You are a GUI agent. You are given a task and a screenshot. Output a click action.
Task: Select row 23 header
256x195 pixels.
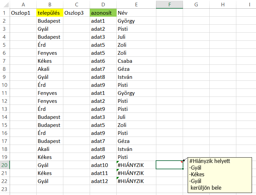[5, 189]
